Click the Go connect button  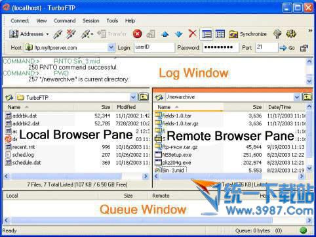287,48
